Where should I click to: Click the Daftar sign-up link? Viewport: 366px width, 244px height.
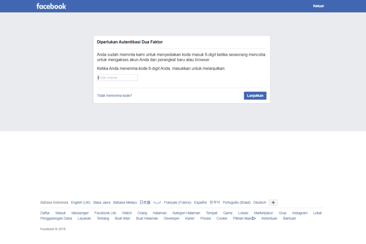[x=45, y=213]
